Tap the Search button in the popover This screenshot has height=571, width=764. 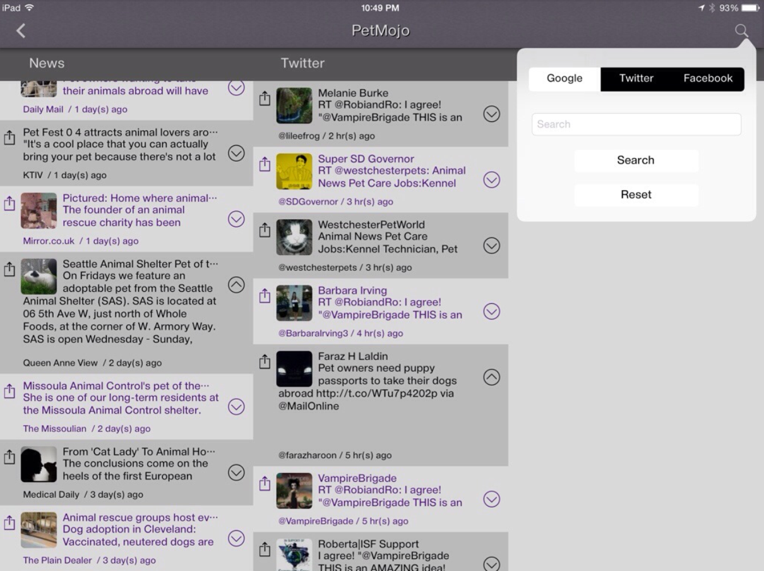[x=636, y=160]
